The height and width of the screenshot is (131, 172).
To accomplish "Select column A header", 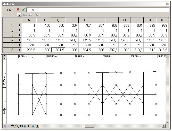I will (x=29, y=20).
